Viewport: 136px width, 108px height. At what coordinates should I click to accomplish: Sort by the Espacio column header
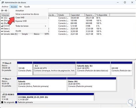click(x=90, y=15)
